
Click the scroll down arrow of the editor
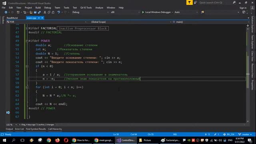[x=248, y=121]
